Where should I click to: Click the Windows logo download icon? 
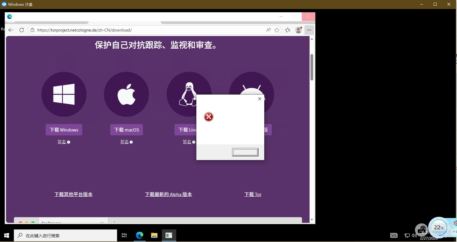tap(64, 94)
